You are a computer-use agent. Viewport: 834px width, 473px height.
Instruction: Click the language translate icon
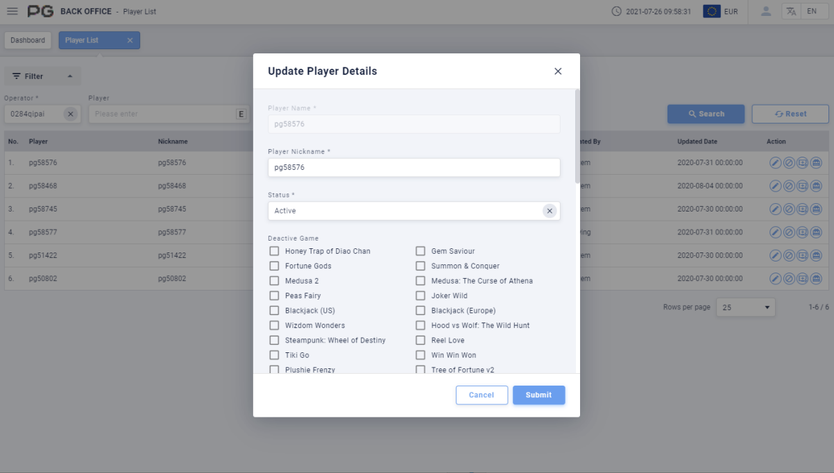coord(792,11)
